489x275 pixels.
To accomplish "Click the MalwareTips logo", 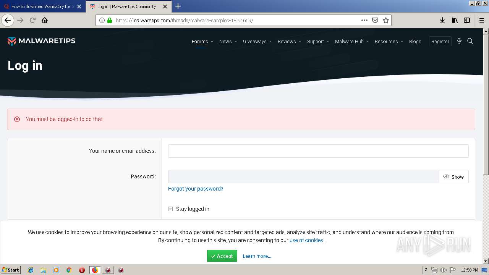I will point(42,41).
